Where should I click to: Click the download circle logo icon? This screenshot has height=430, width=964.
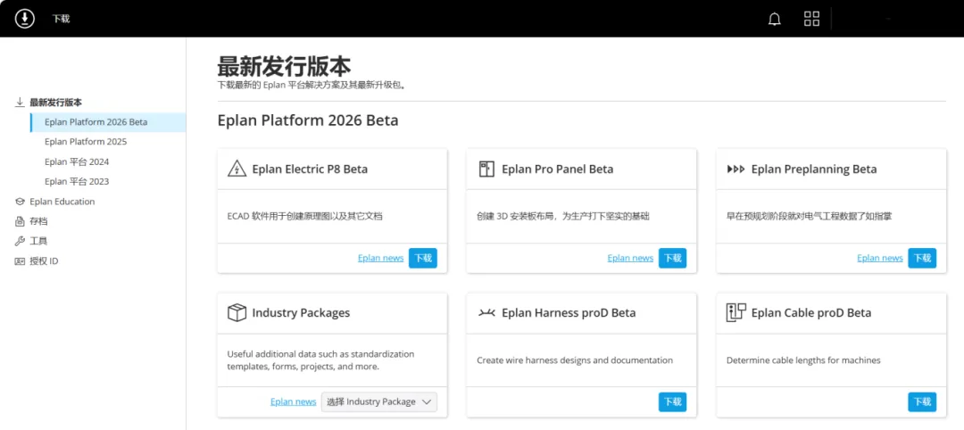point(25,19)
